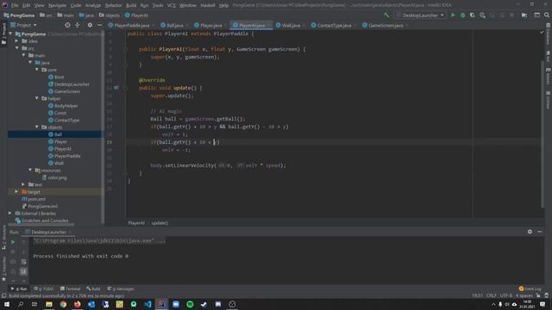Expand External Libraries node

(x=10, y=213)
